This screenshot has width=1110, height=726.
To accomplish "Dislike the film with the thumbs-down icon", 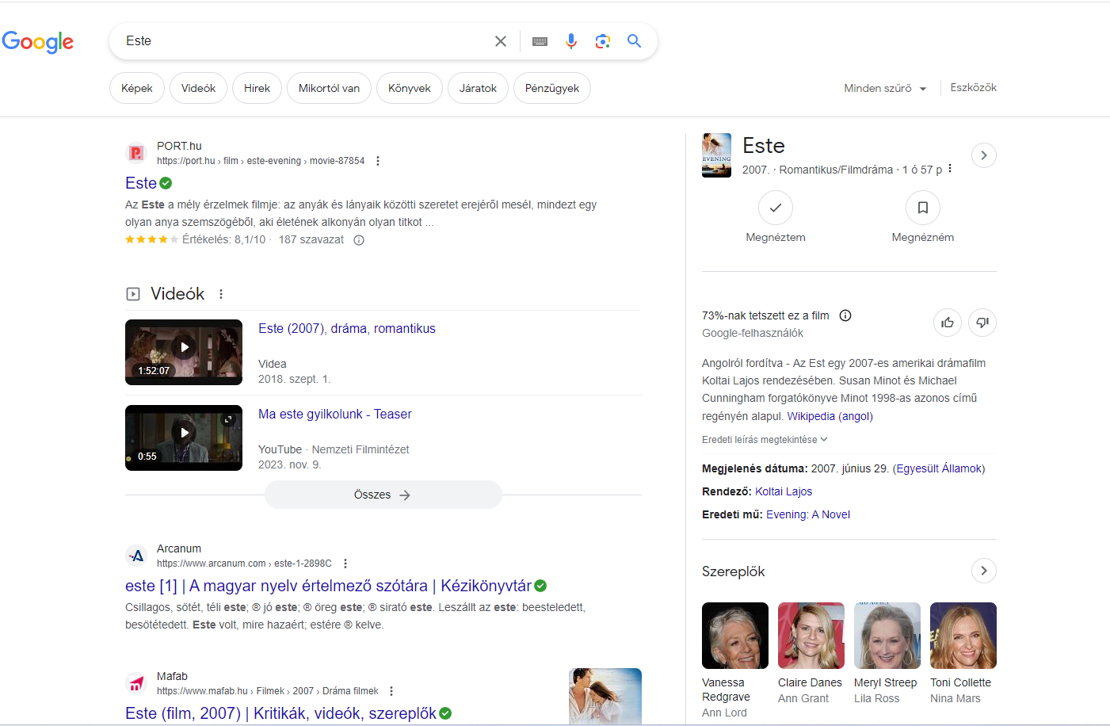I will pos(982,323).
